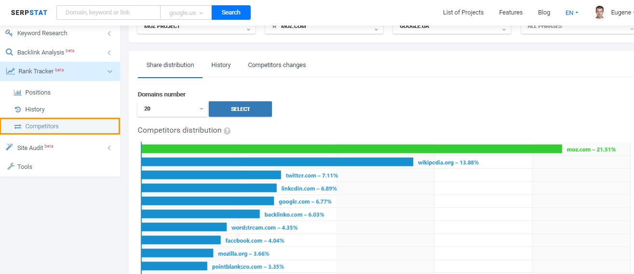Open the Domains number 20 dropdown
Viewport: 634px width, 274px height.
point(173,109)
